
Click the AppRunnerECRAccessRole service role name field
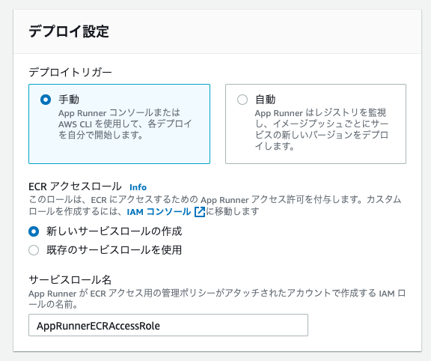168,325
